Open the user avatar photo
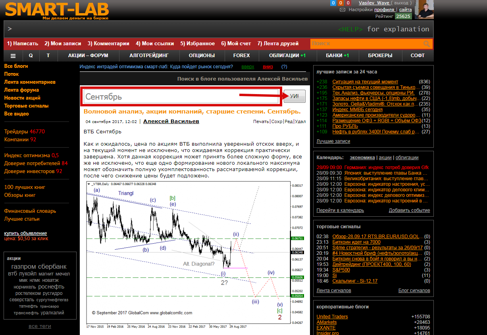The width and height of the screenshot is (487, 335). pyautogui.click(x=424, y=10)
